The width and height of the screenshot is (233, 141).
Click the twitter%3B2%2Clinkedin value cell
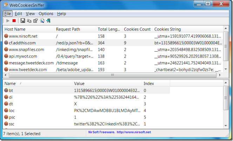coord(107,124)
